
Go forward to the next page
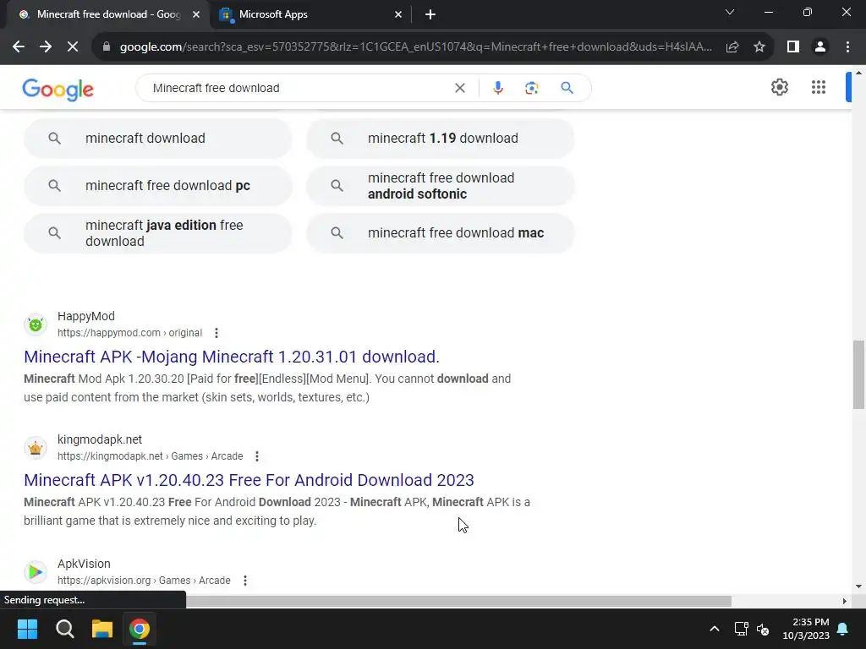[x=46, y=47]
